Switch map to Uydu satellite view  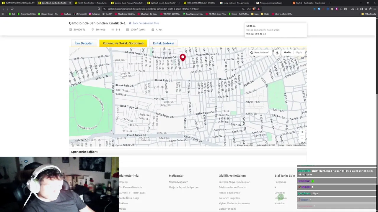[x=299, y=52]
